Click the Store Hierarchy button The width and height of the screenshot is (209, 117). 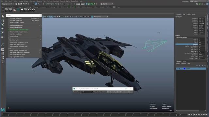(x=111, y=92)
